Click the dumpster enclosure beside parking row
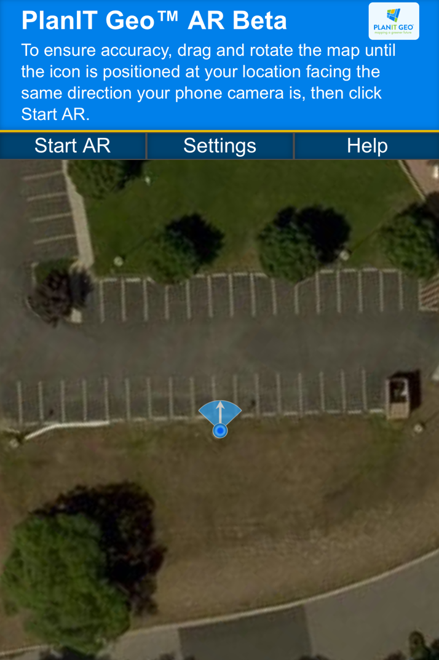This screenshot has width=439, height=660. click(x=401, y=395)
